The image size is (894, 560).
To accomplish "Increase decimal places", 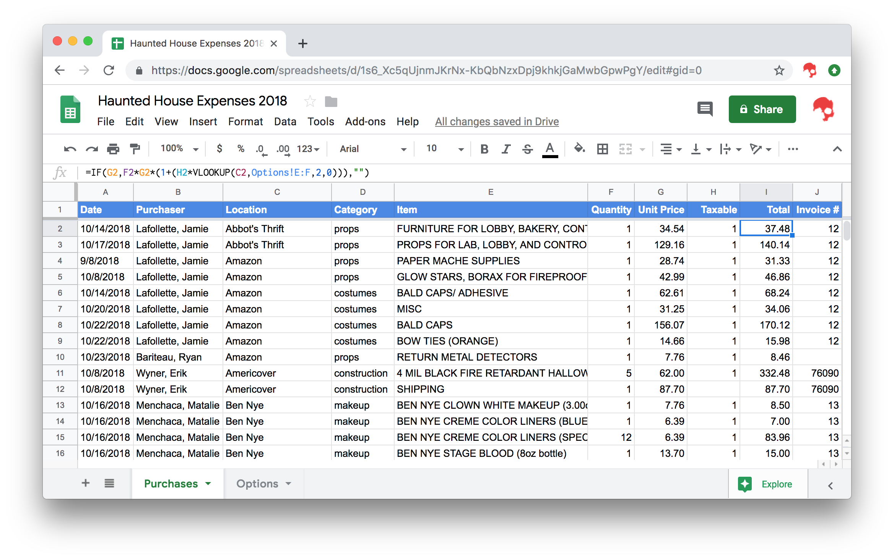I will 283,149.
